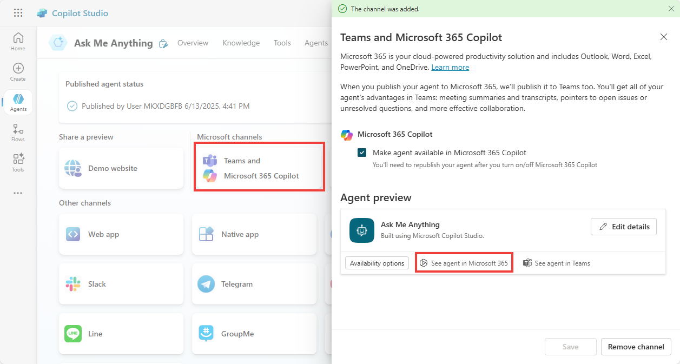Viewport: 680px width, 364px height.
Task: Close the Teams and Microsoft 365 panel
Action: pyautogui.click(x=663, y=37)
